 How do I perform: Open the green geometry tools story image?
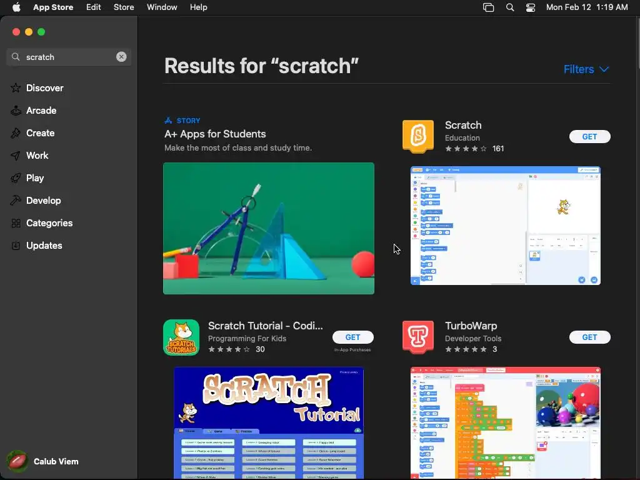click(x=269, y=229)
